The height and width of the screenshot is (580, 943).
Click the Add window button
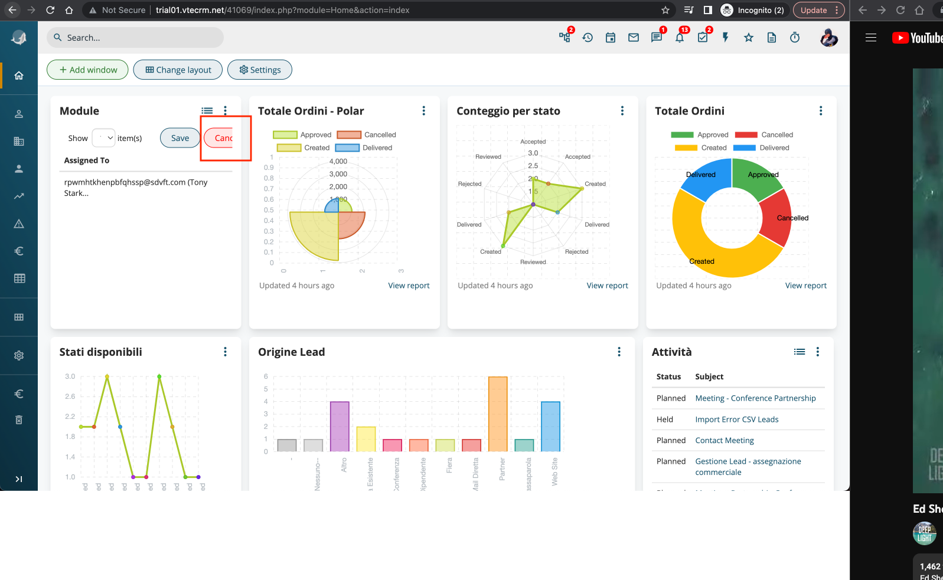[x=87, y=70]
